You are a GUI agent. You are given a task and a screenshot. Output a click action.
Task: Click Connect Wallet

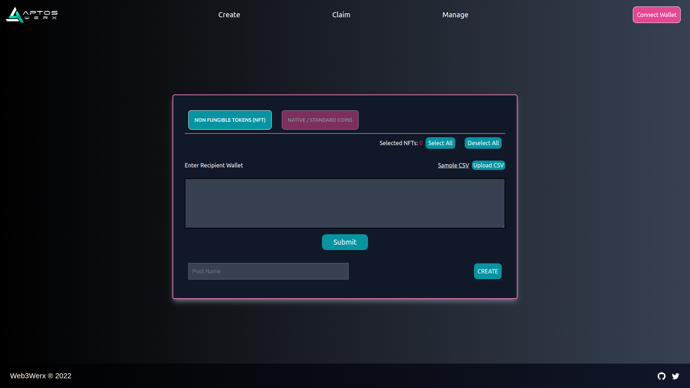coord(656,15)
